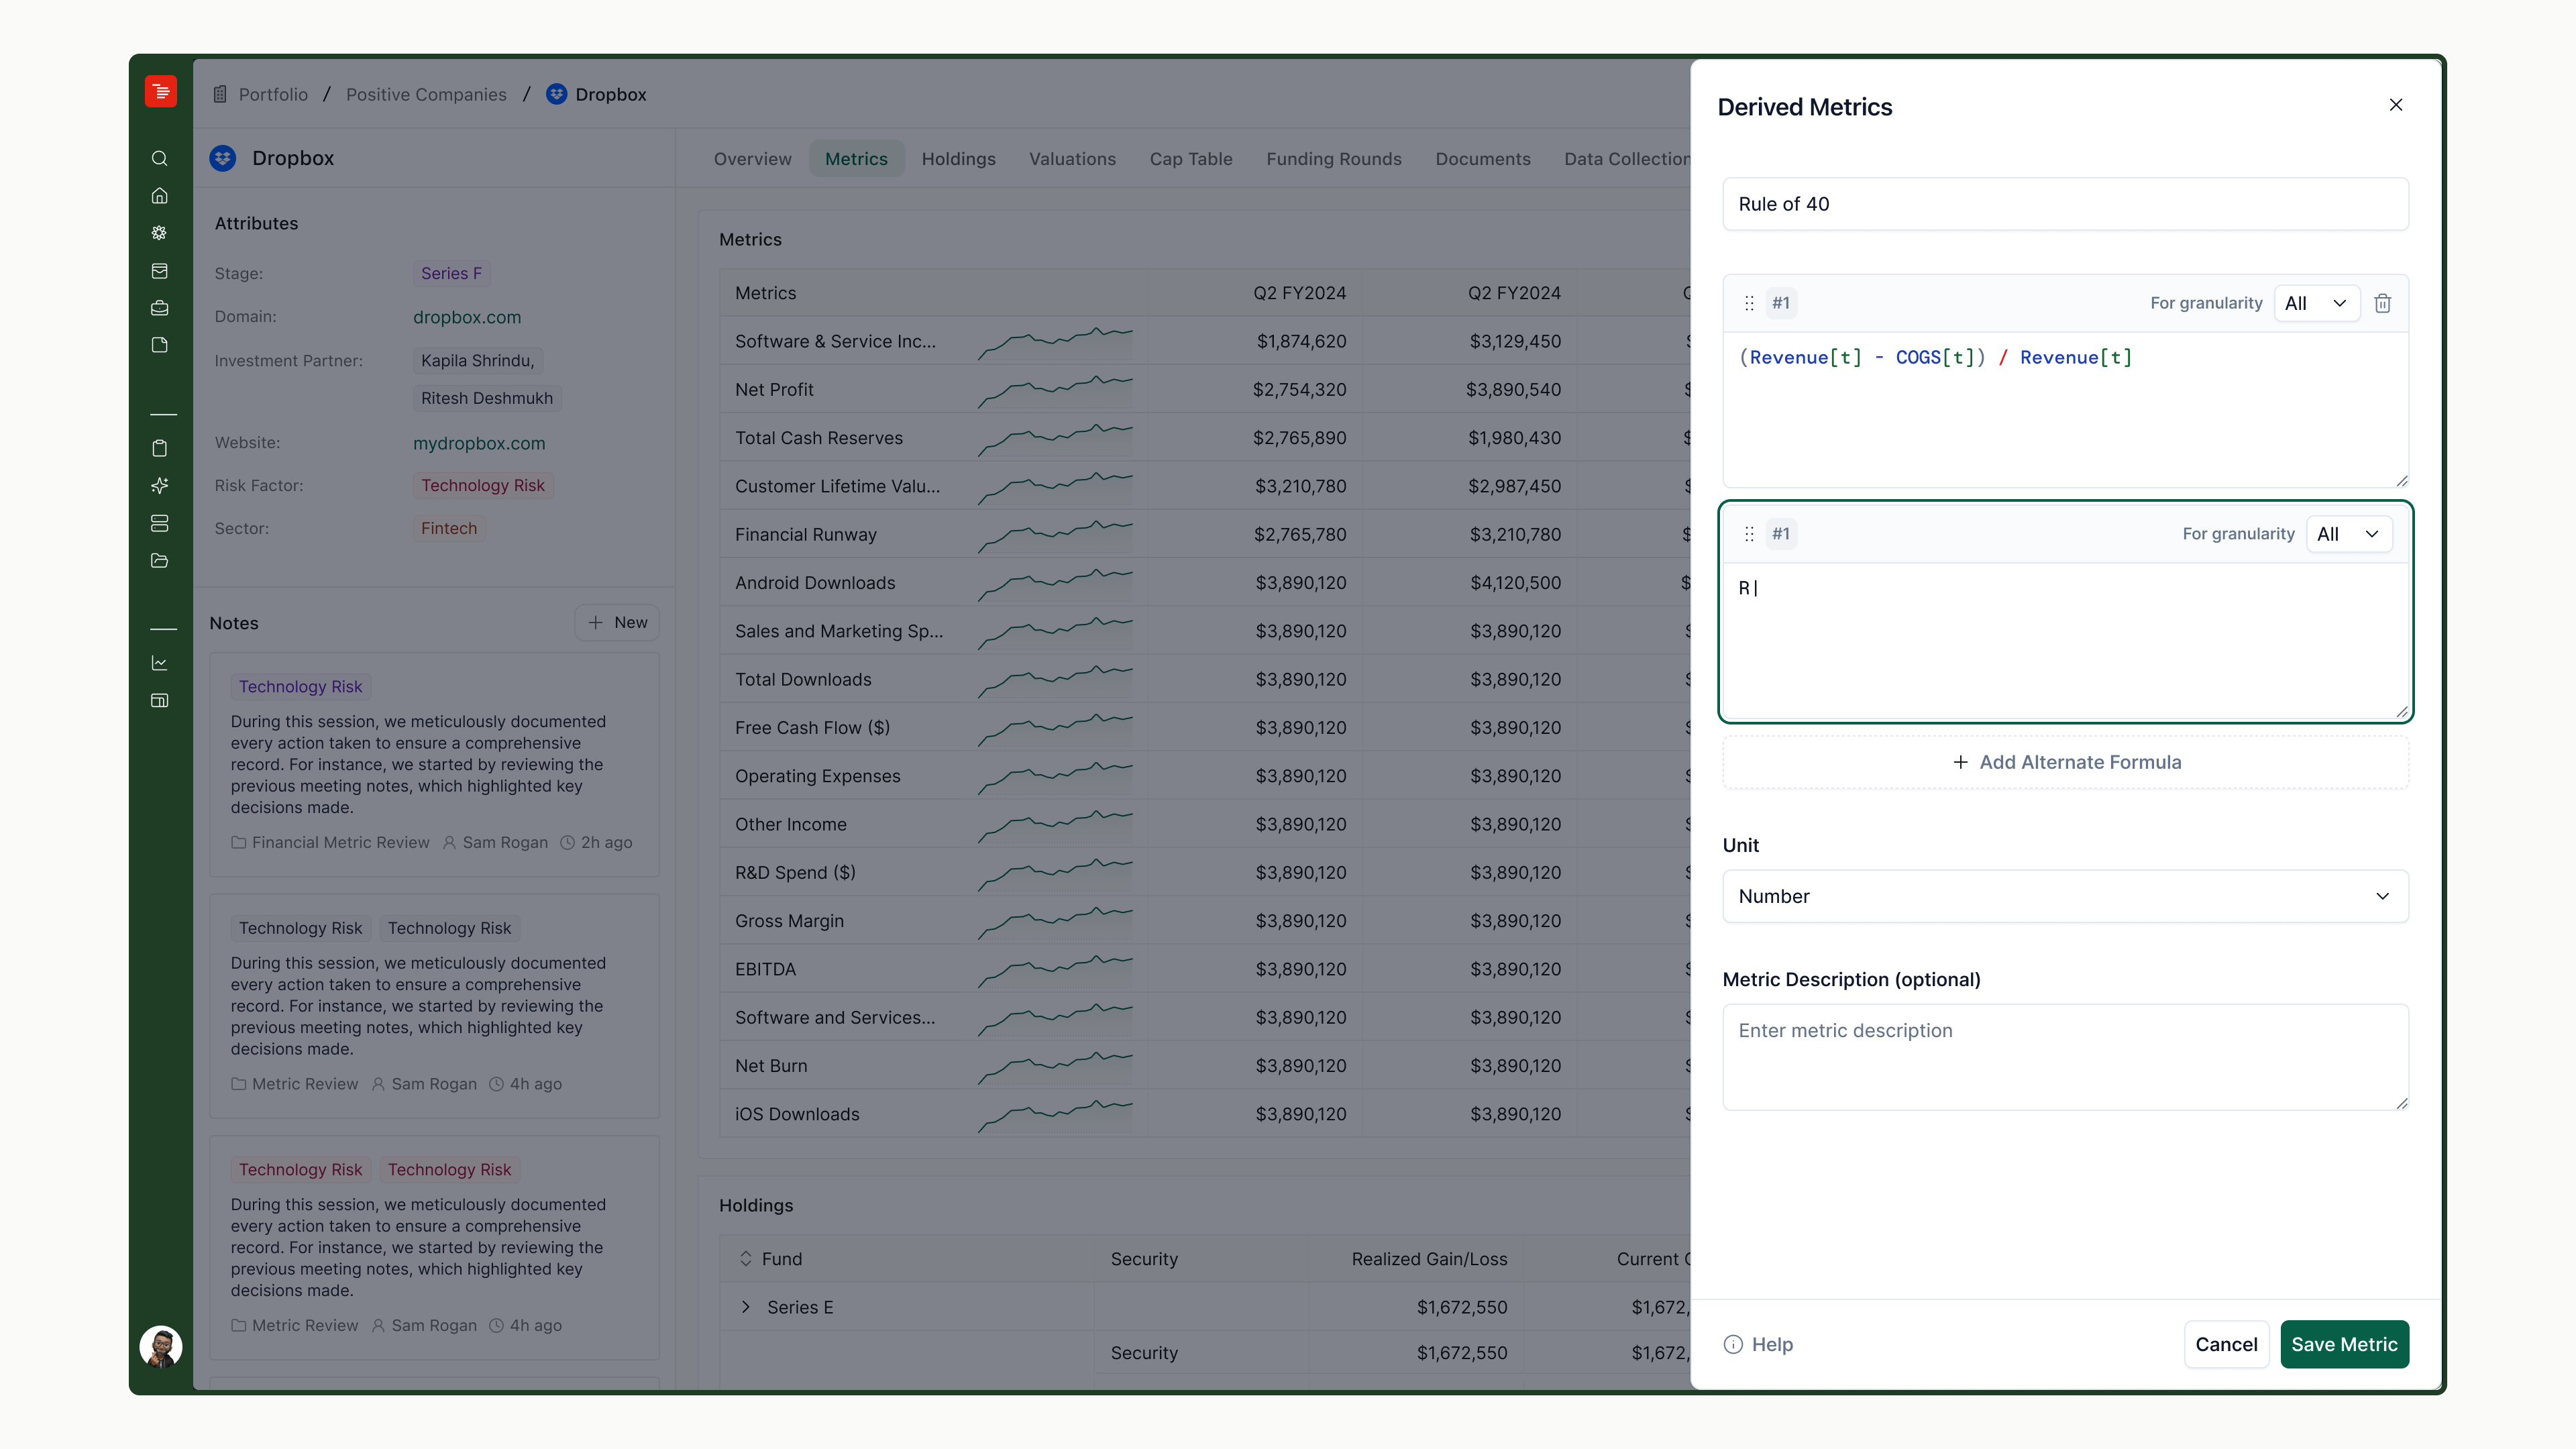Delete the first formula with trash icon
Viewport: 2576px width, 1449px height.
(2382, 303)
